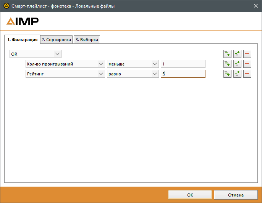Delete the Кол-во проигрываний condition row
Screen dimensions: 262x203
(247, 64)
